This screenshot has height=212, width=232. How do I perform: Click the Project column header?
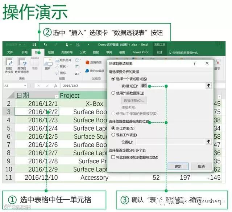[83, 95]
